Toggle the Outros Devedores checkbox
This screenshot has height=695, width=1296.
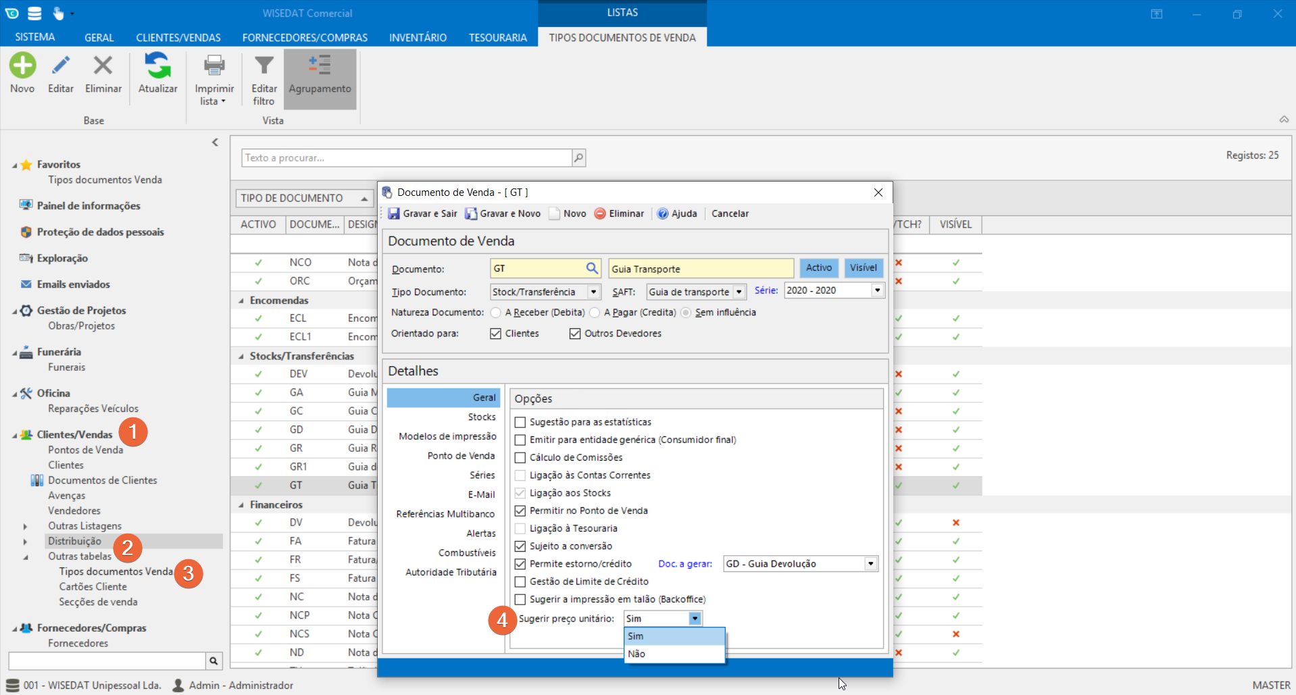(575, 334)
